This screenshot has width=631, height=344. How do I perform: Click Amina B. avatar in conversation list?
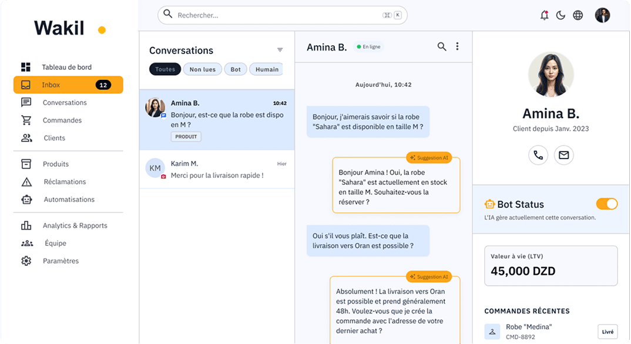155,107
